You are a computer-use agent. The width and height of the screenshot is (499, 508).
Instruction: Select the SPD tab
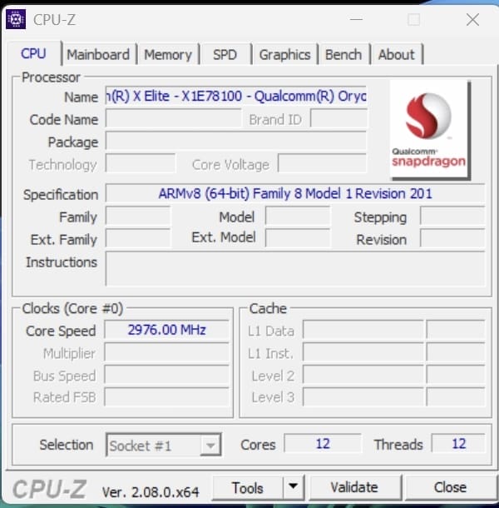(225, 54)
